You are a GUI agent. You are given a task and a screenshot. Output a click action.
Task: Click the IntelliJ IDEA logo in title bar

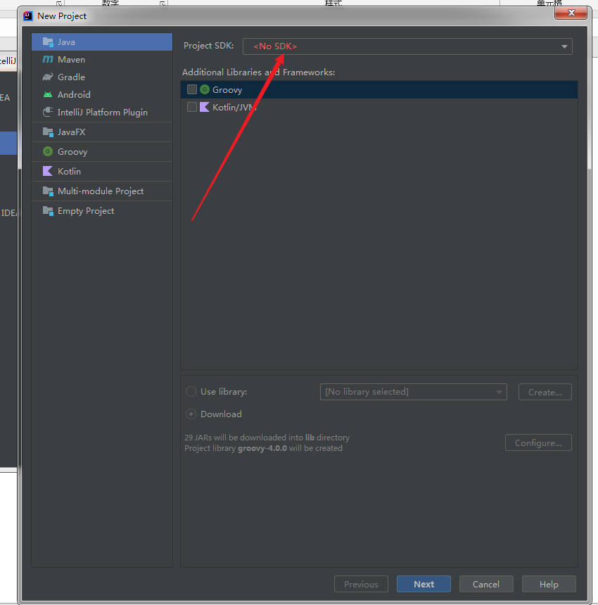[x=28, y=15]
